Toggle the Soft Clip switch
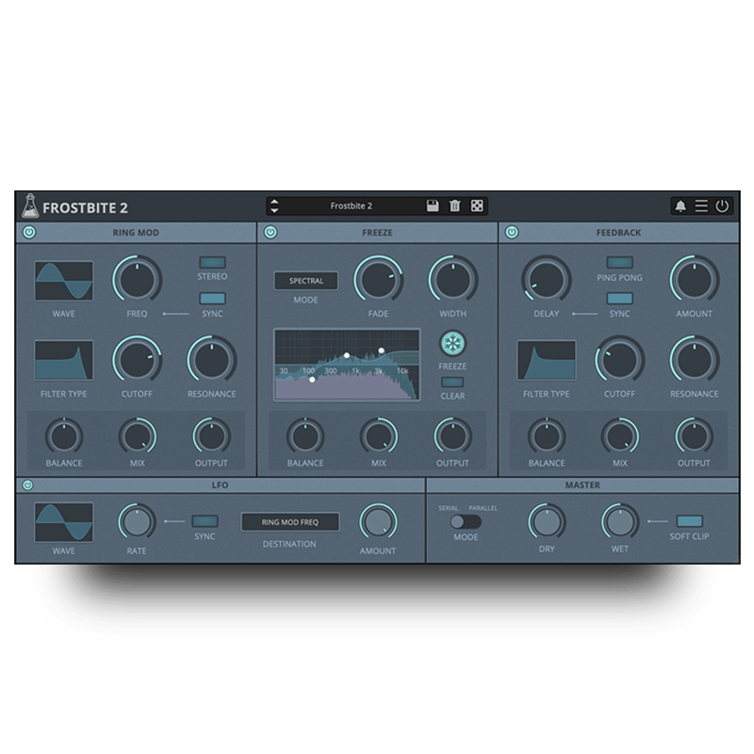The height and width of the screenshot is (754, 754). [690, 521]
